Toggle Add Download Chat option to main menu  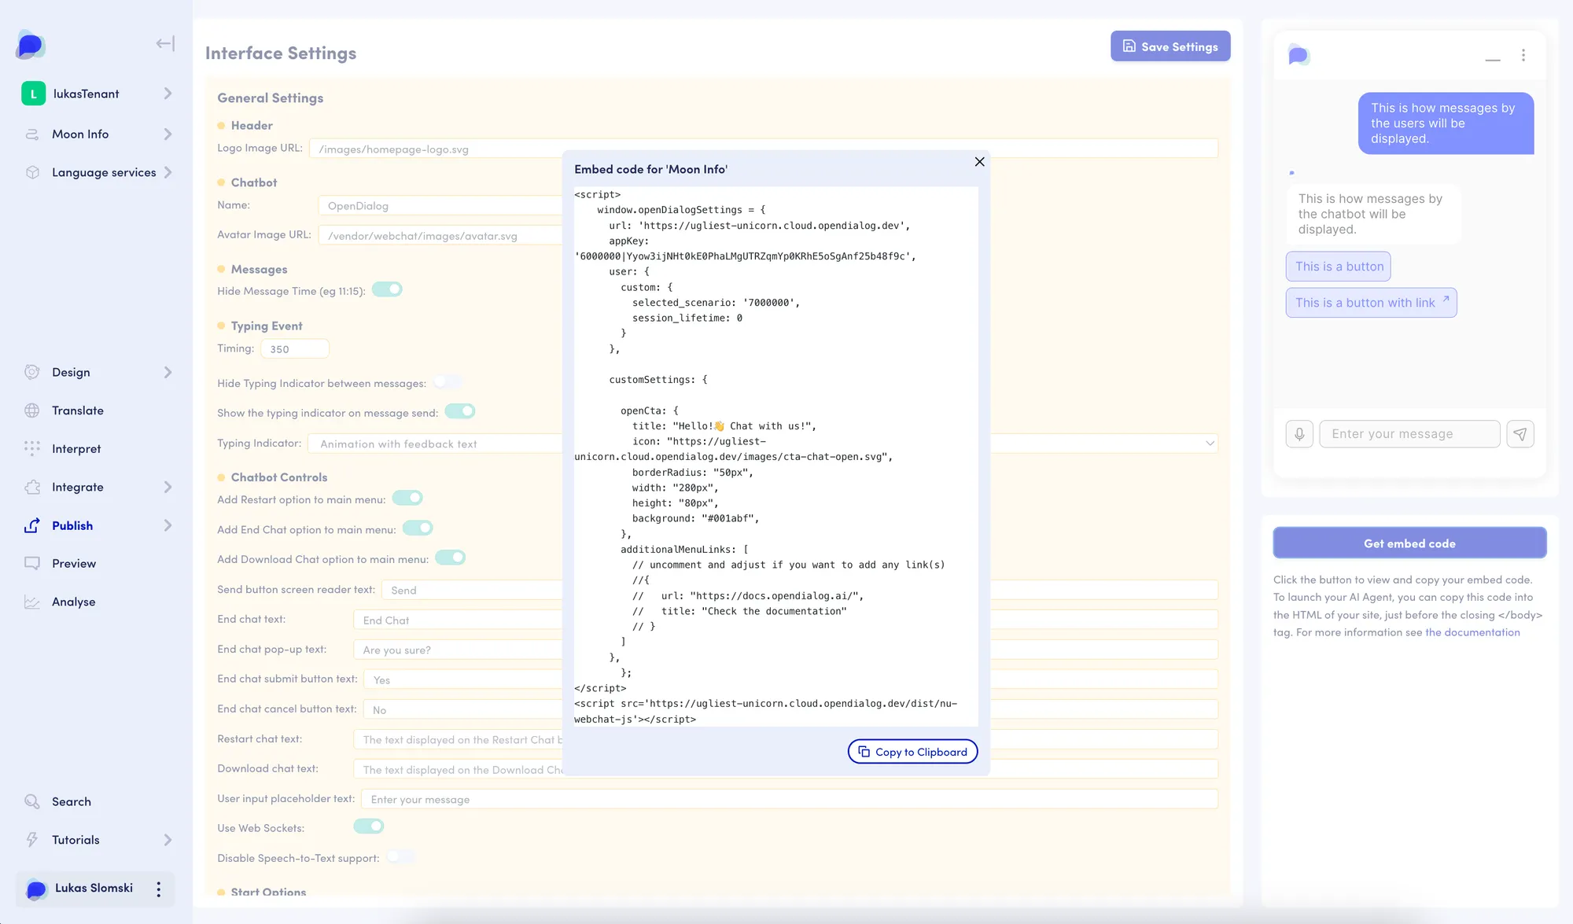(451, 558)
